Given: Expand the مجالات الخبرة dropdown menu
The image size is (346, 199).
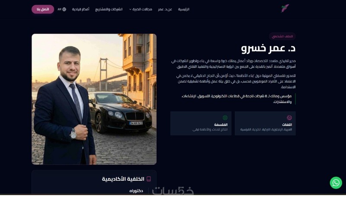Looking at the screenshot, I should pos(141,9).
